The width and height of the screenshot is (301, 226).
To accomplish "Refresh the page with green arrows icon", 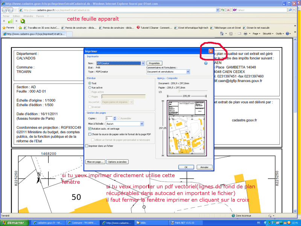I will point(223,10).
